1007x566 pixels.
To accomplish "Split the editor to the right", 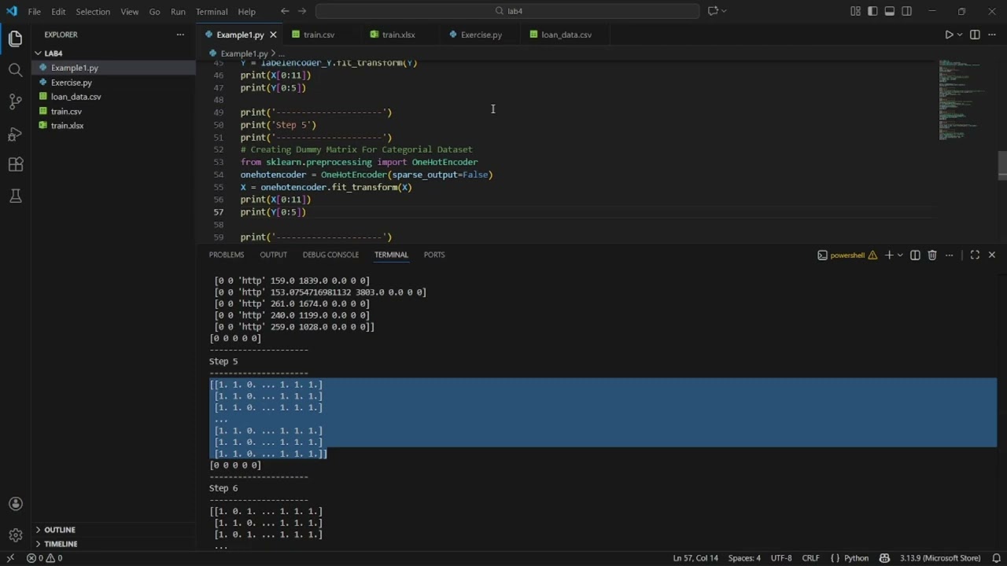I will click(975, 35).
